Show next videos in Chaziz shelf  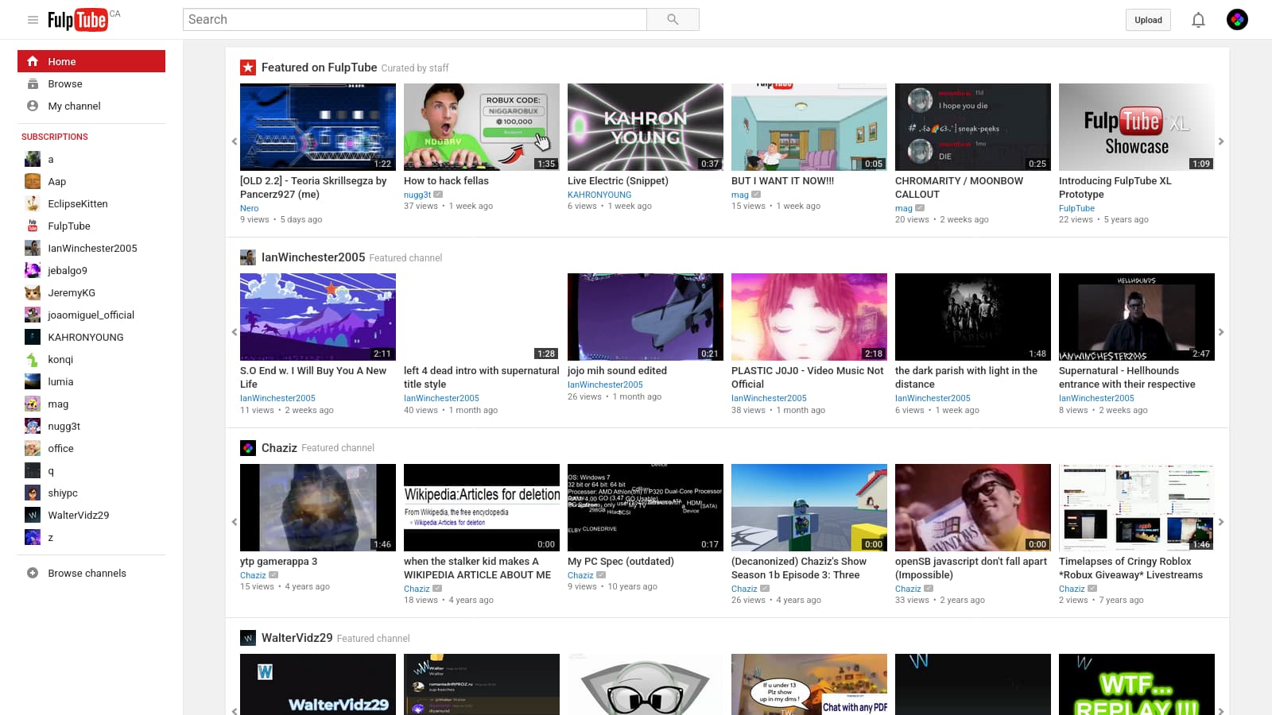[1221, 522]
